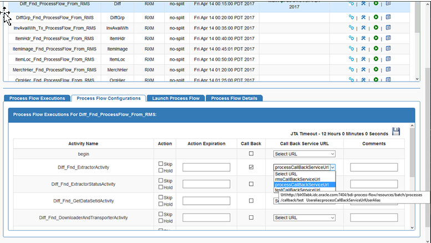Open Select URL dropdown for Diff_Fnd_DownloaderAndTransporterActivity
Viewport: 431px width, 243px height.
(305, 217)
